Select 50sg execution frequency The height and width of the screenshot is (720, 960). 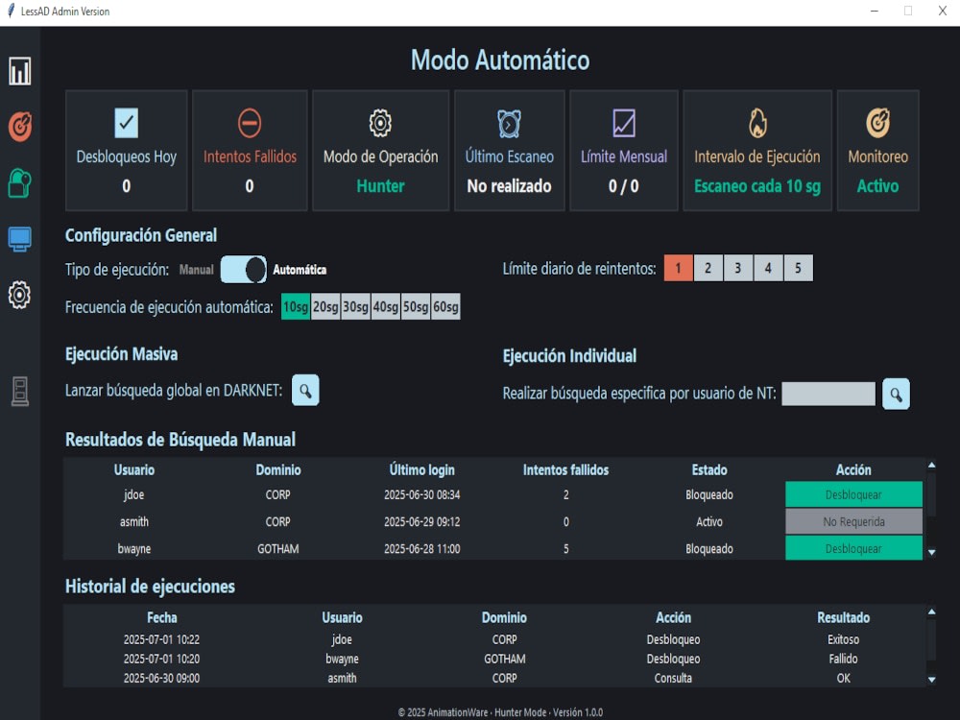tap(415, 307)
